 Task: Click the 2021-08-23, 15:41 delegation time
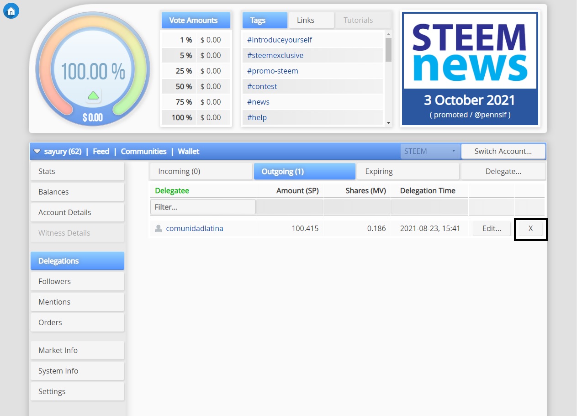[430, 228]
